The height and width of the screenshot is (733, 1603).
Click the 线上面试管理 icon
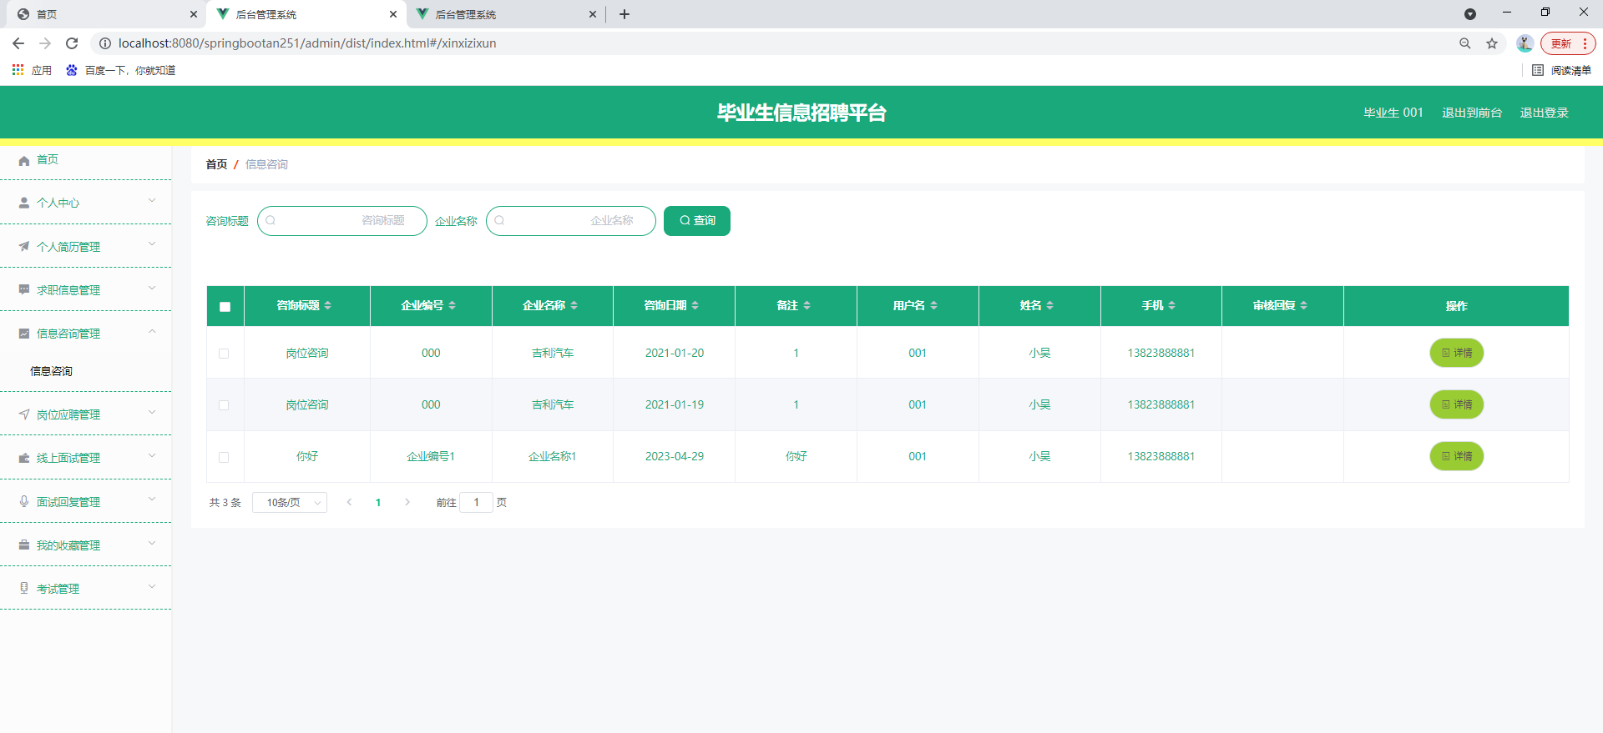point(24,458)
